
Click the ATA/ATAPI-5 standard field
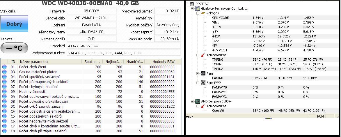point(124,46)
